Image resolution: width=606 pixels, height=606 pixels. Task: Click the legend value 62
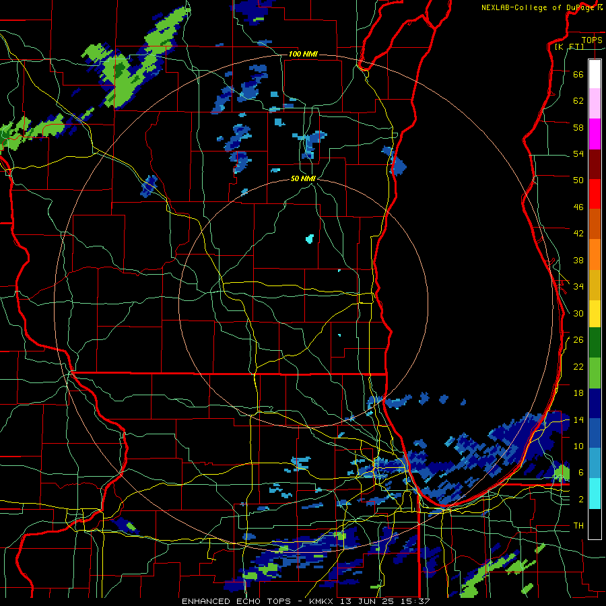point(578,101)
